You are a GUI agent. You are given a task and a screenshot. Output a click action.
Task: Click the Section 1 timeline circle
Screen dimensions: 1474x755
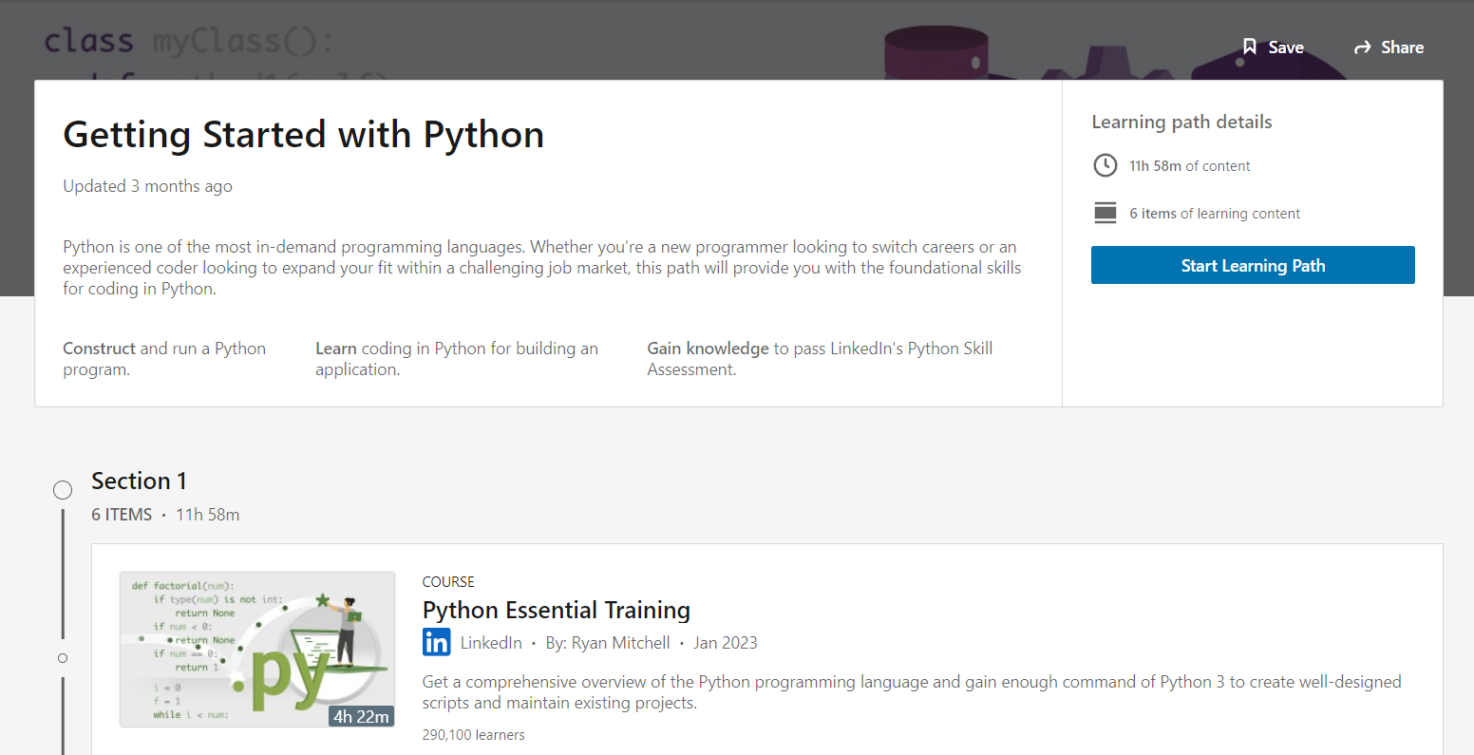[63, 490]
